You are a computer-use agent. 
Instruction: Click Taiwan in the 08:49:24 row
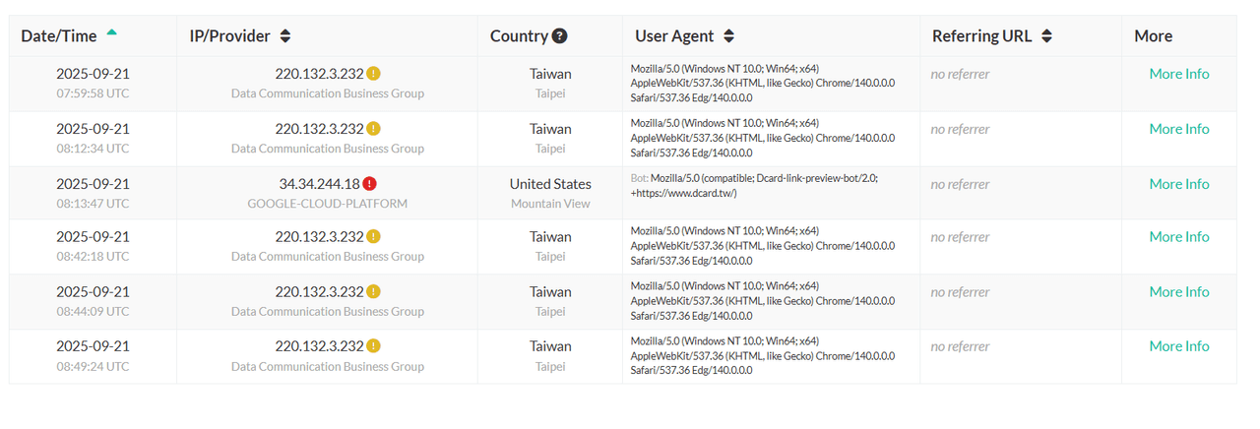[550, 346]
